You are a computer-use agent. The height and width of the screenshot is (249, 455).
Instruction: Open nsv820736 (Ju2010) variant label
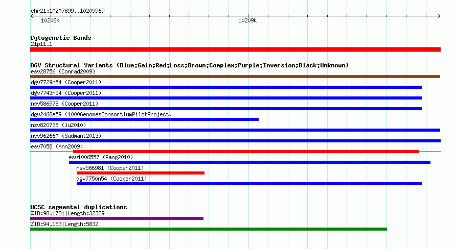[x=58, y=125]
